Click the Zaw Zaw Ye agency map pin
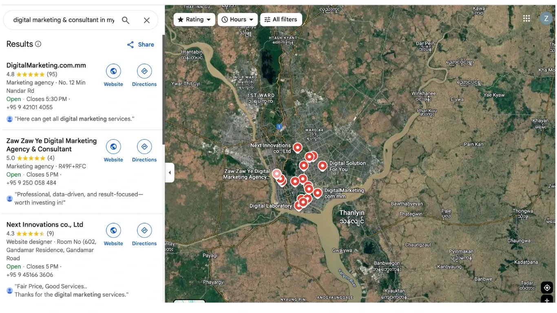Screen dimensions: 557x313 pos(277,174)
